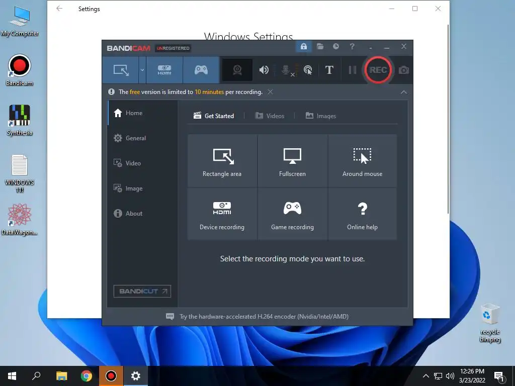The height and width of the screenshot is (386, 515).
Task: Go back in the Settings window
Action: tap(59, 9)
